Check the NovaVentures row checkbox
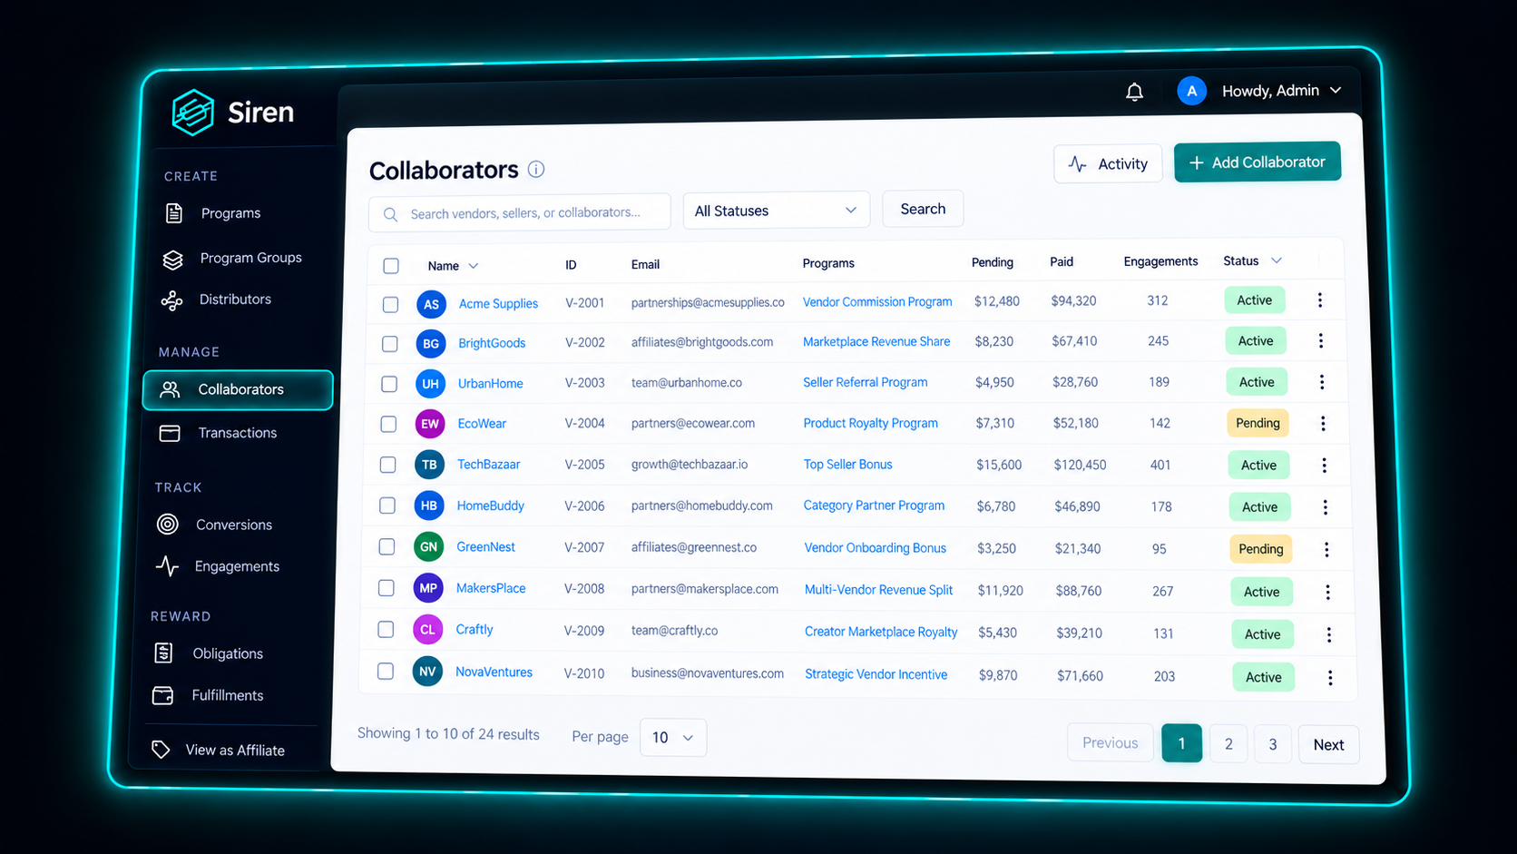1517x854 pixels. pyautogui.click(x=386, y=672)
